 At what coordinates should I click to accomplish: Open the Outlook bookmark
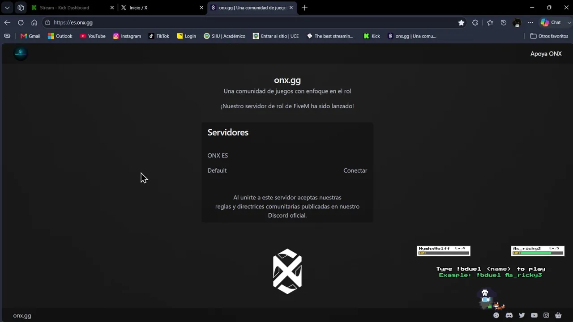tap(60, 36)
